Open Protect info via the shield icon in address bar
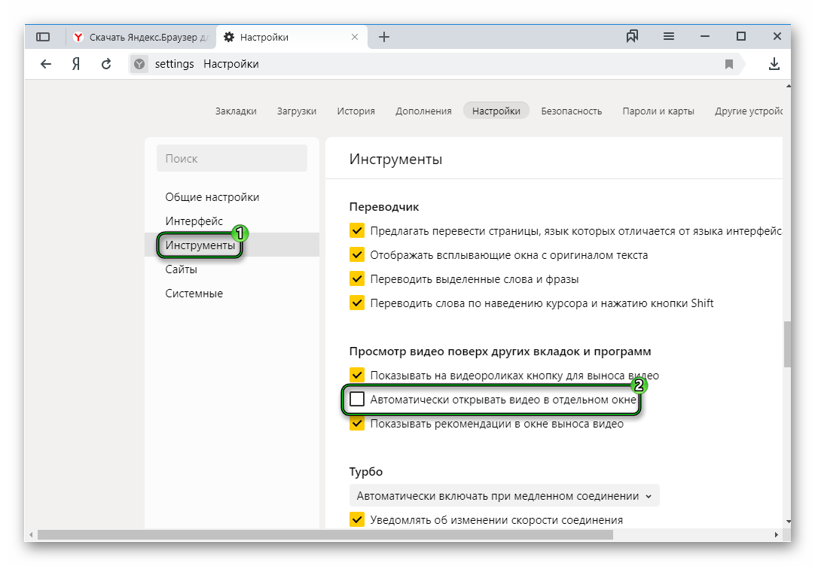The image size is (815, 566). pos(139,64)
